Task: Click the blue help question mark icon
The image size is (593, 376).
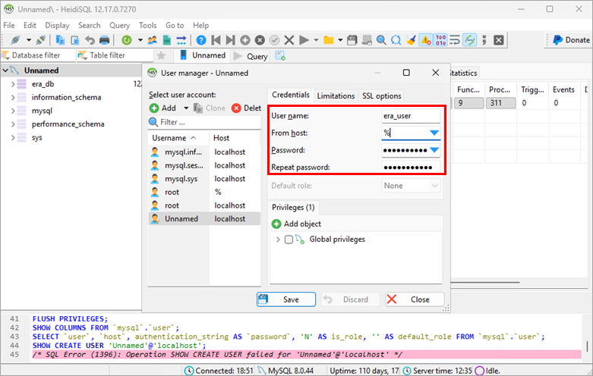Action: (201, 40)
